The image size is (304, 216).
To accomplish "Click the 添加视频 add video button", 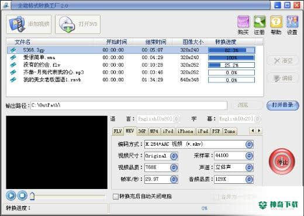I will pyautogui.click(x=29, y=24).
